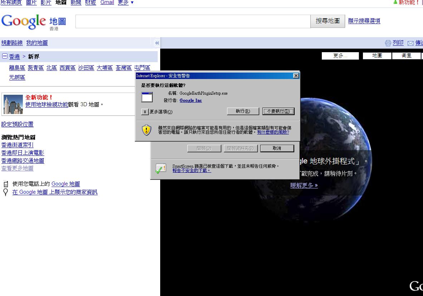Click the printer icon
This screenshot has height=296, width=423.
click(388, 43)
